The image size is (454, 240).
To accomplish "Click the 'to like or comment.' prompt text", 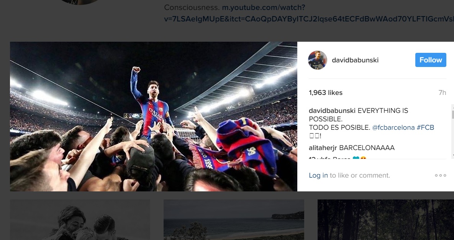I will click(x=360, y=175).
